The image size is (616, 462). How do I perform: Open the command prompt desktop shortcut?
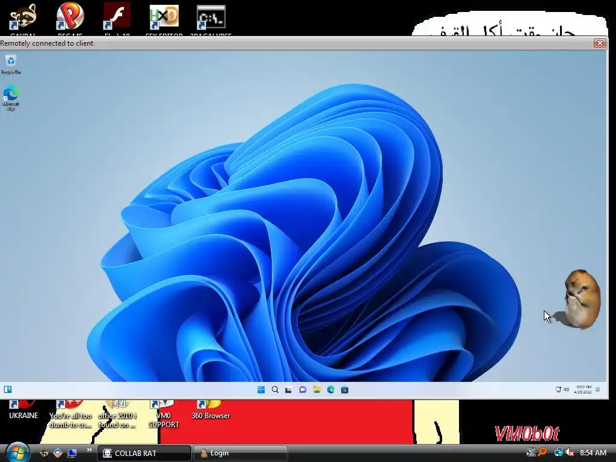tap(211, 19)
